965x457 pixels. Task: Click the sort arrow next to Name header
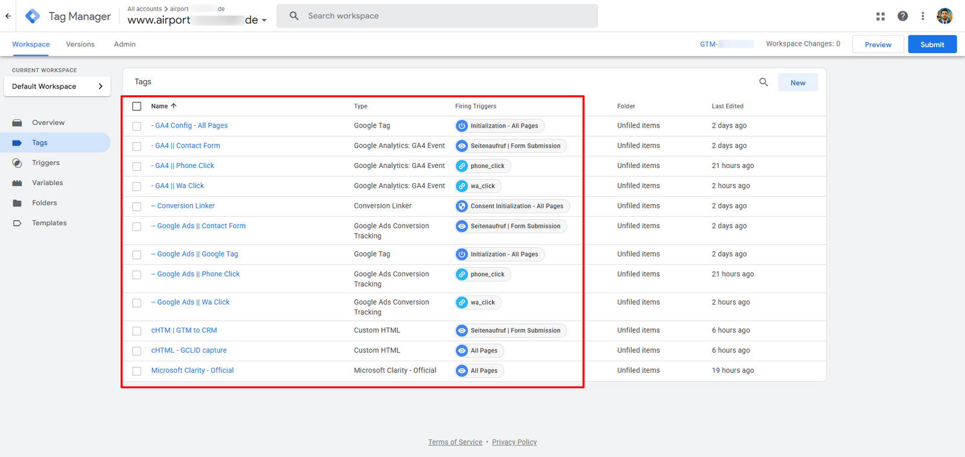(174, 106)
